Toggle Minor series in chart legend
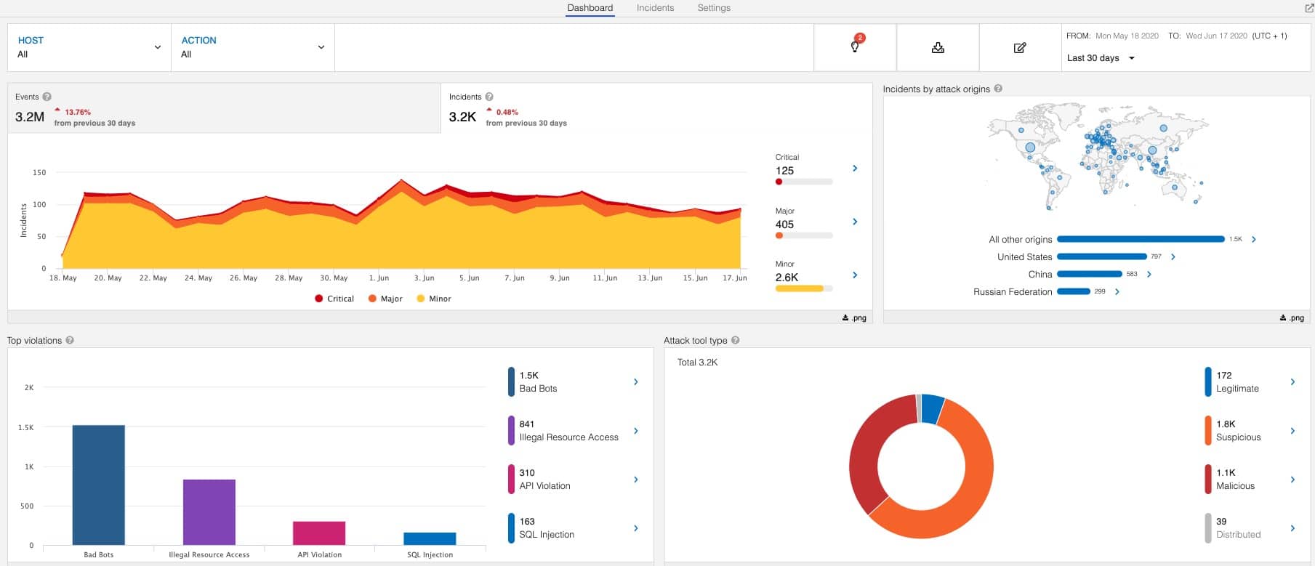Image resolution: width=1315 pixels, height=566 pixels. point(434,299)
